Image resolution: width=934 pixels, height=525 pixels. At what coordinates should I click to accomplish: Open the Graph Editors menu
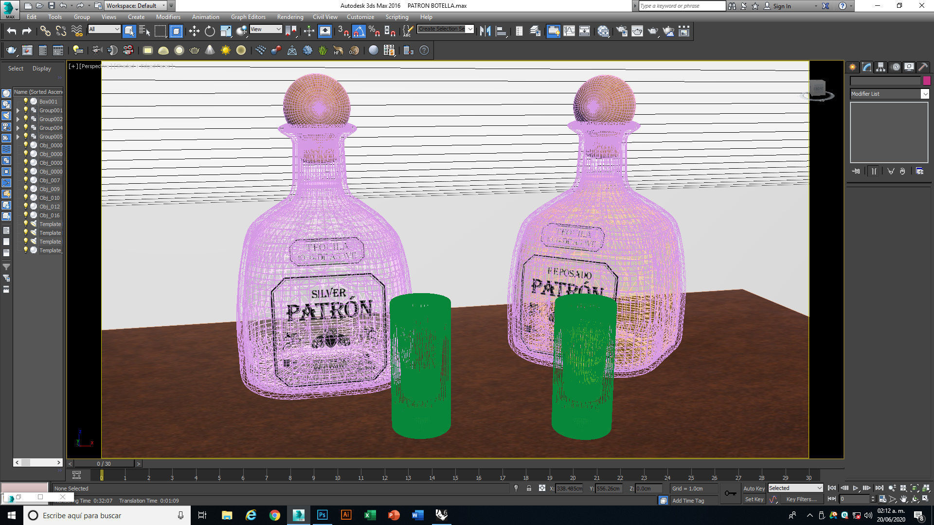coord(248,17)
